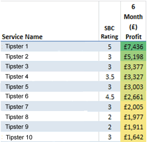
Task: Click the yellow £2,005 profit cell
Action: pos(133,106)
